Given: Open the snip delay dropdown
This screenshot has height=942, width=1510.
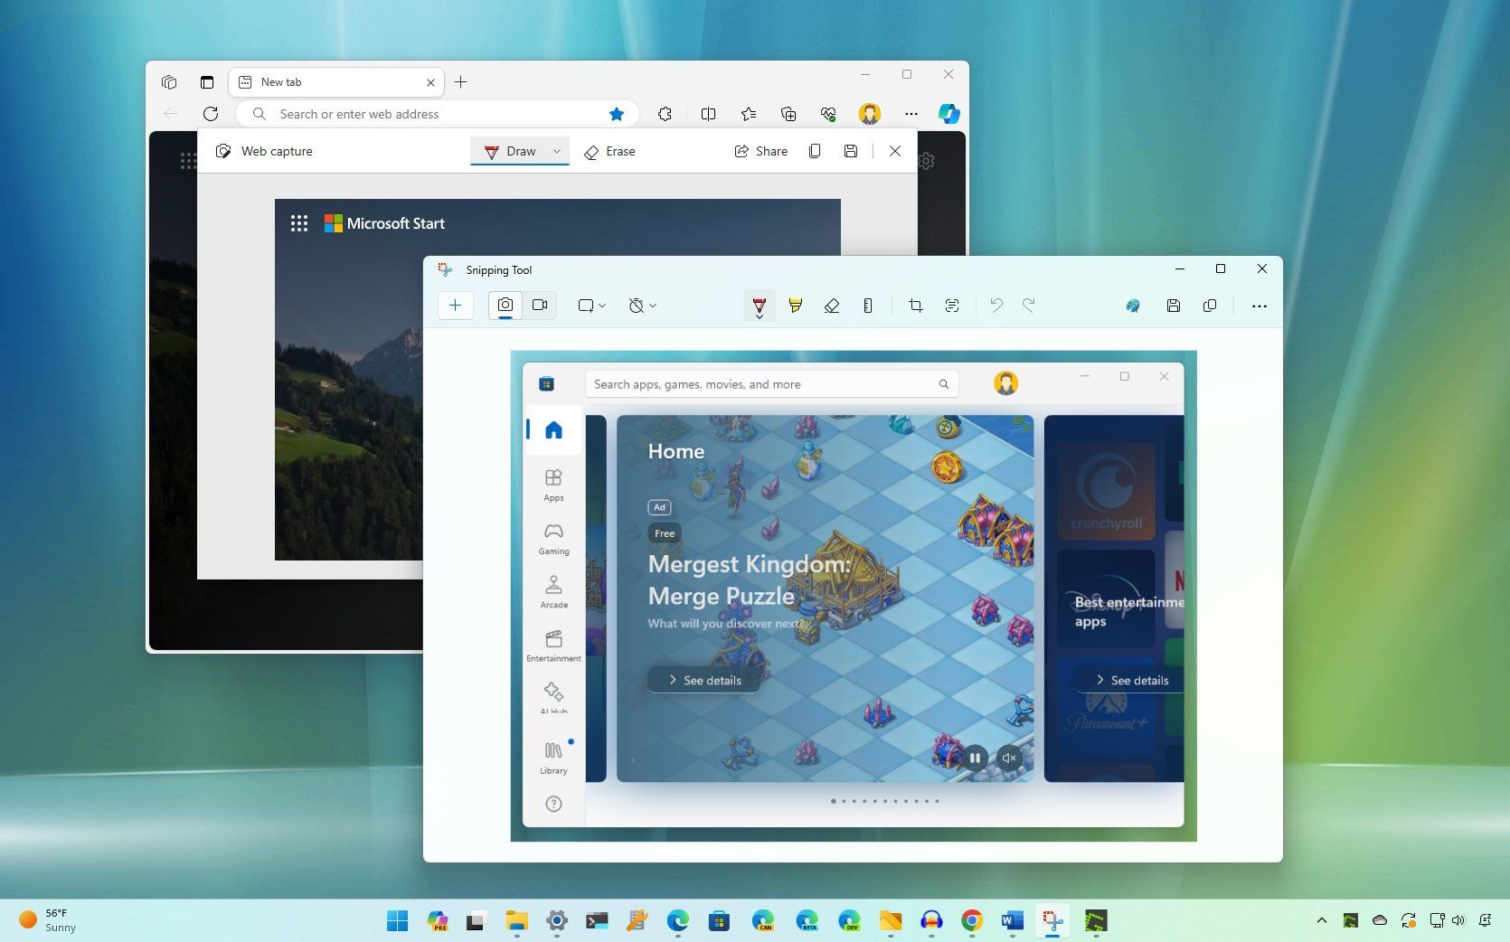Looking at the screenshot, I should 641,306.
